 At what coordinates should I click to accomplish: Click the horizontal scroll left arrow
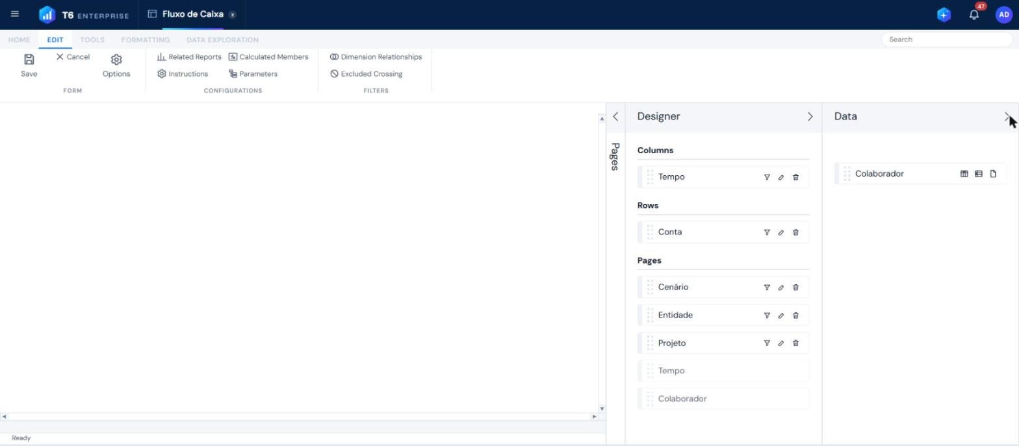point(4,416)
